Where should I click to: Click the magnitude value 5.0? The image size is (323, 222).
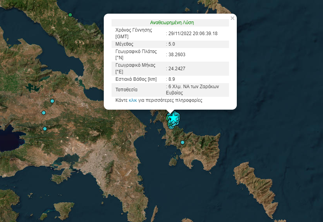[x=171, y=44]
